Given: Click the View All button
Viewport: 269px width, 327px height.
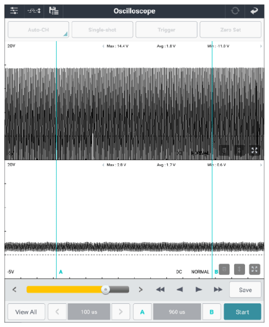Looking at the screenshot, I should [x=26, y=312].
